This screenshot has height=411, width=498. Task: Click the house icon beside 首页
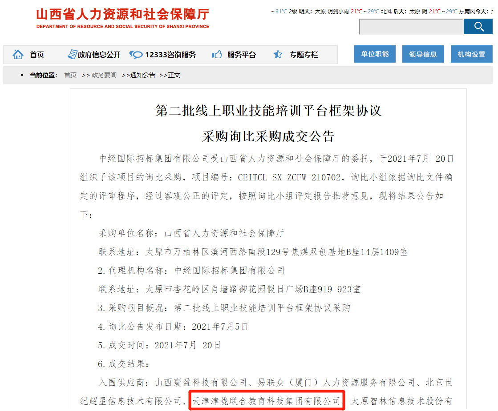pyautogui.click(x=18, y=55)
